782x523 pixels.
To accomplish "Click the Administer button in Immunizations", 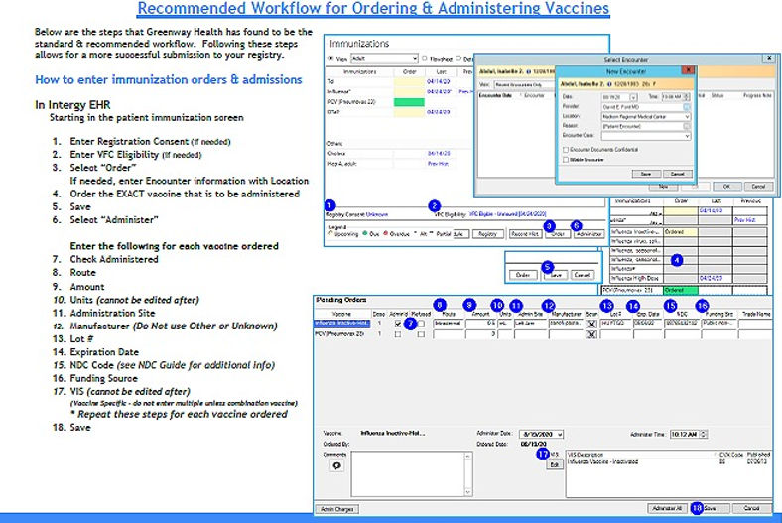I will pos(588,234).
